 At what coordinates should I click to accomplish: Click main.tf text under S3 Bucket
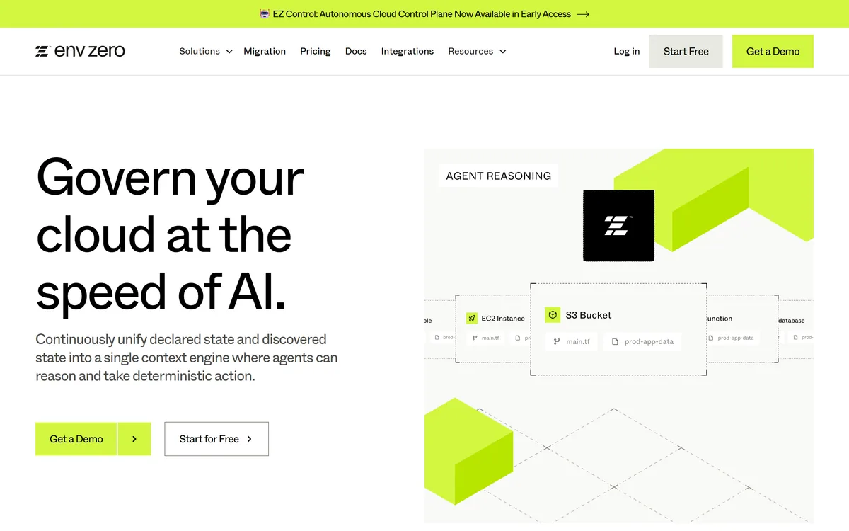click(577, 341)
